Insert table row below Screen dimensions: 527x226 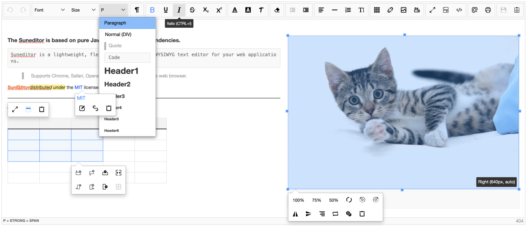tap(92, 173)
